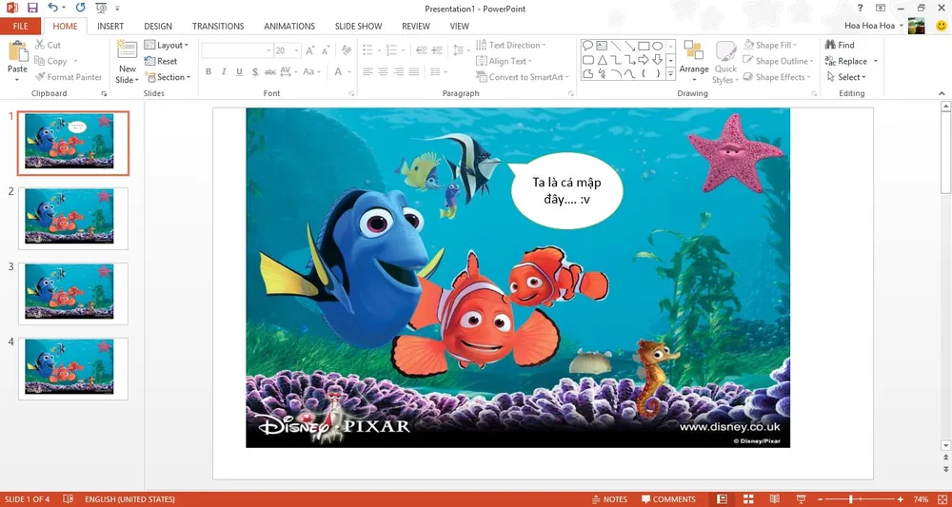
Task: Increase font size with large A icon
Action: [309, 51]
